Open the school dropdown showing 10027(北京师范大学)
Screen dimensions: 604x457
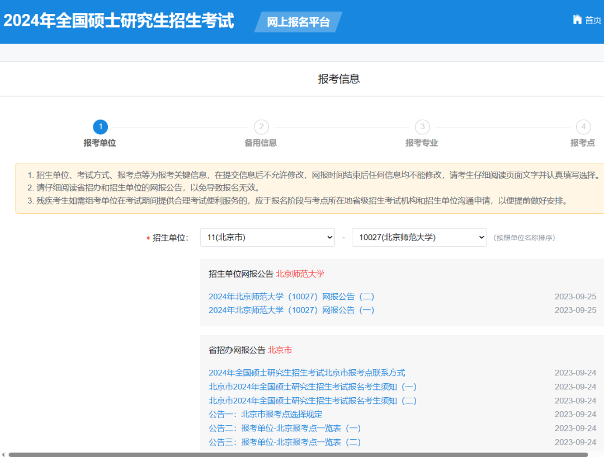pos(419,237)
